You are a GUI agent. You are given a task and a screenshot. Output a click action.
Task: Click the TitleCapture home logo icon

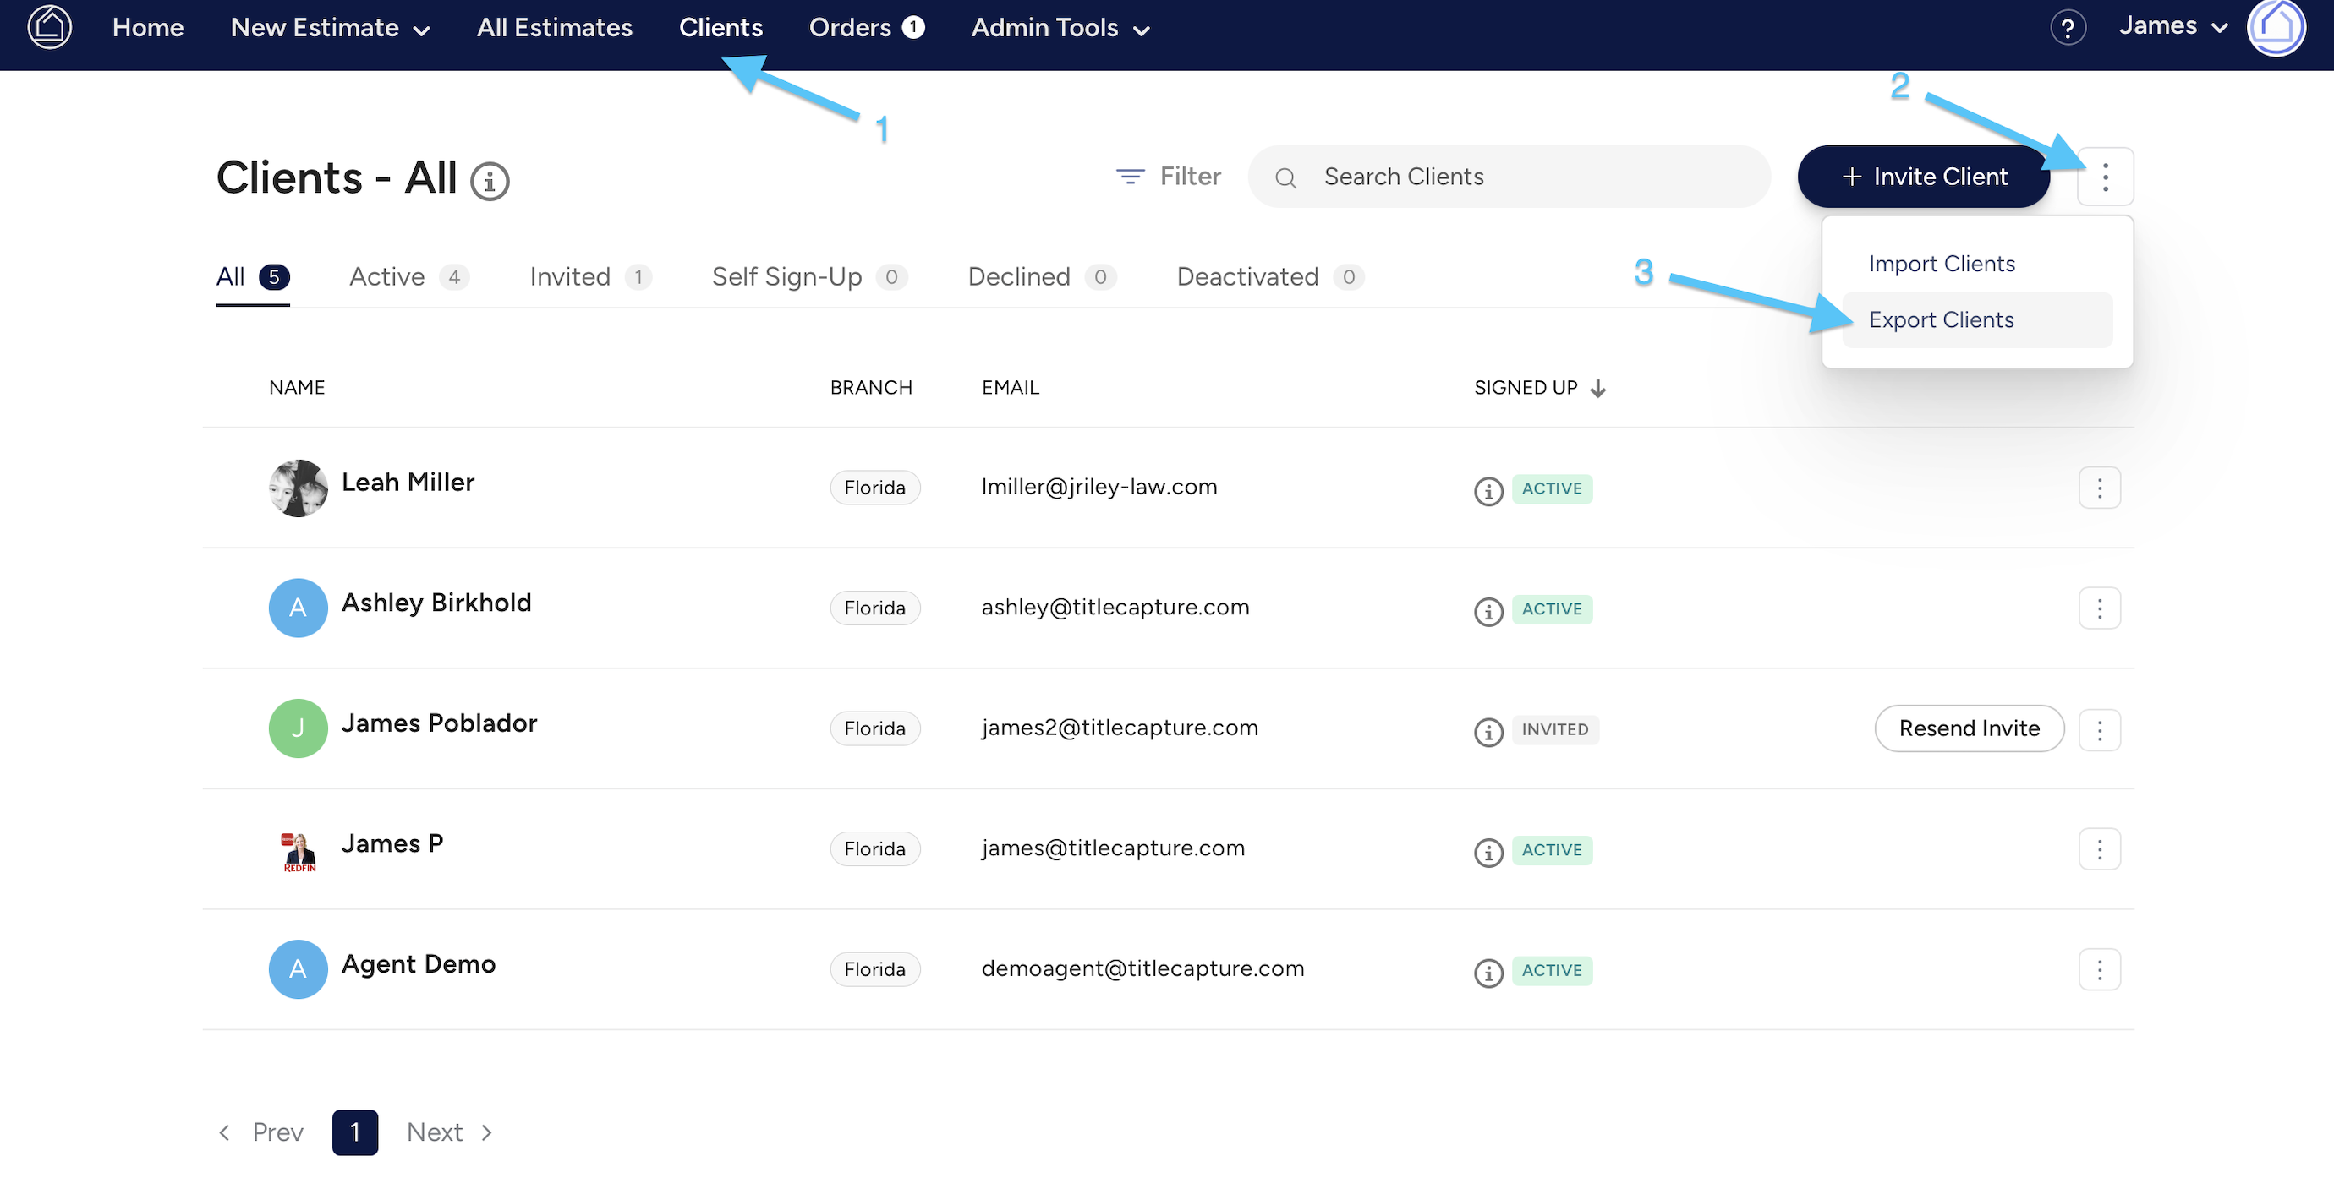click(x=49, y=27)
